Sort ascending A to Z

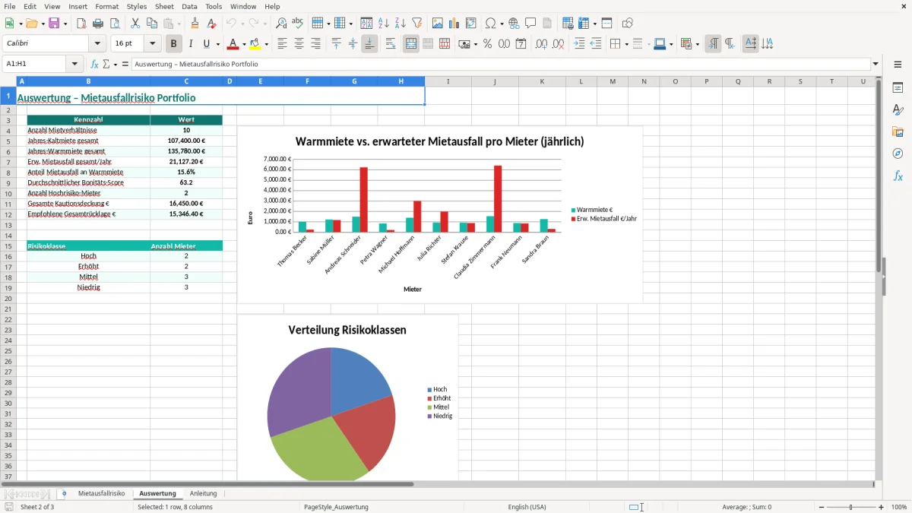pos(384,24)
